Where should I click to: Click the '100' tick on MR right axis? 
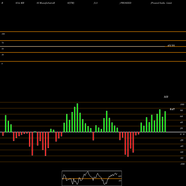click(182, 105)
